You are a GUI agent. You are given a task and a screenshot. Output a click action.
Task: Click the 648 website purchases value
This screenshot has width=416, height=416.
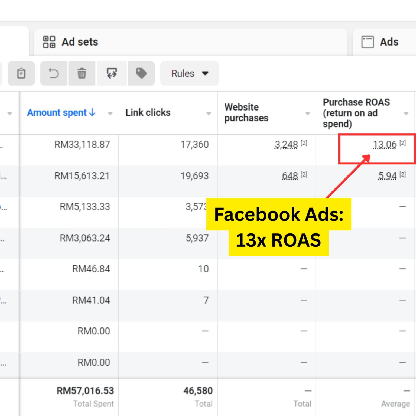[290, 176]
